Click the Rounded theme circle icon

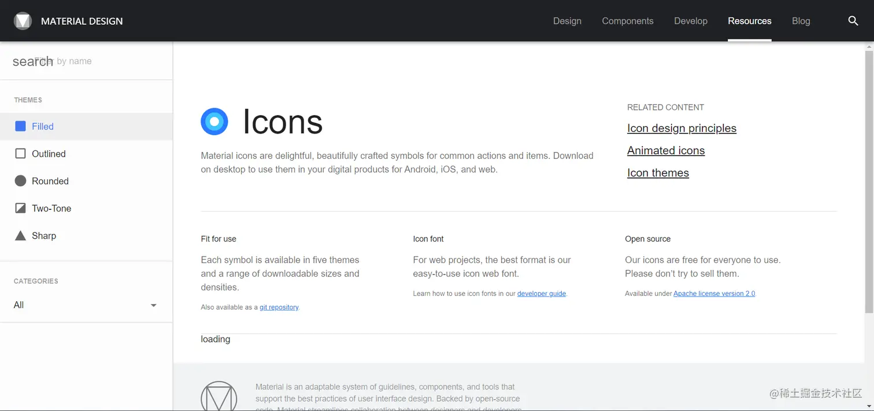point(20,181)
